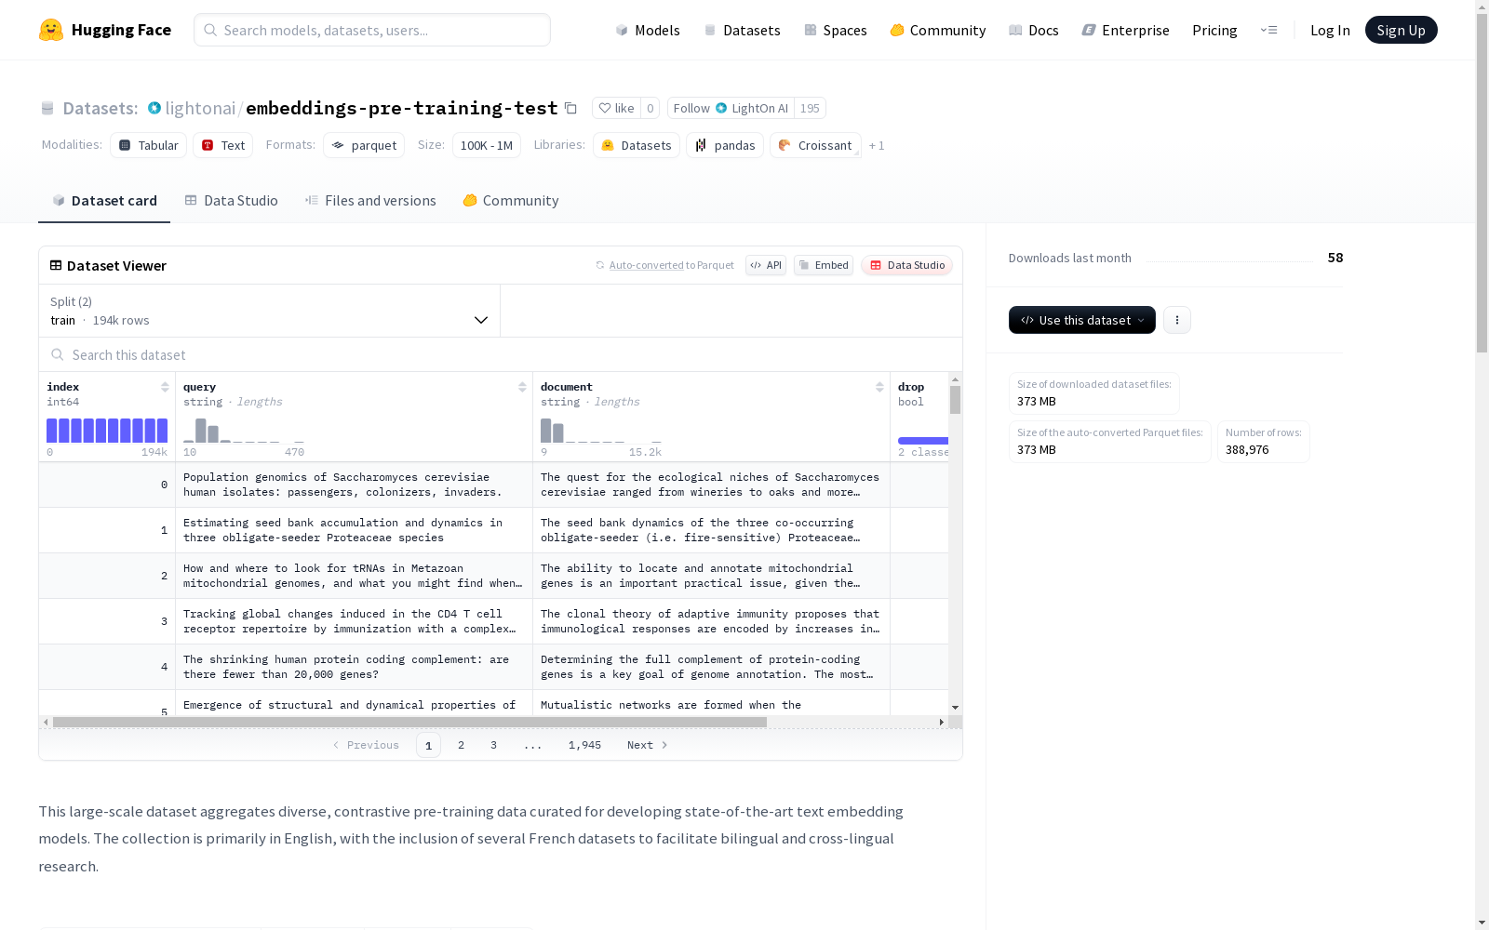This screenshot has width=1489, height=930.
Task: Select the Tabular modality tag
Action: point(149,145)
